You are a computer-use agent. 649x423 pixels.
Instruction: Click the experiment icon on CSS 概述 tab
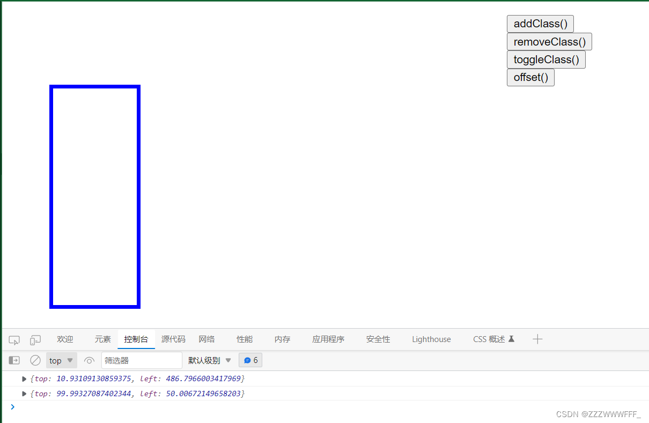click(511, 339)
